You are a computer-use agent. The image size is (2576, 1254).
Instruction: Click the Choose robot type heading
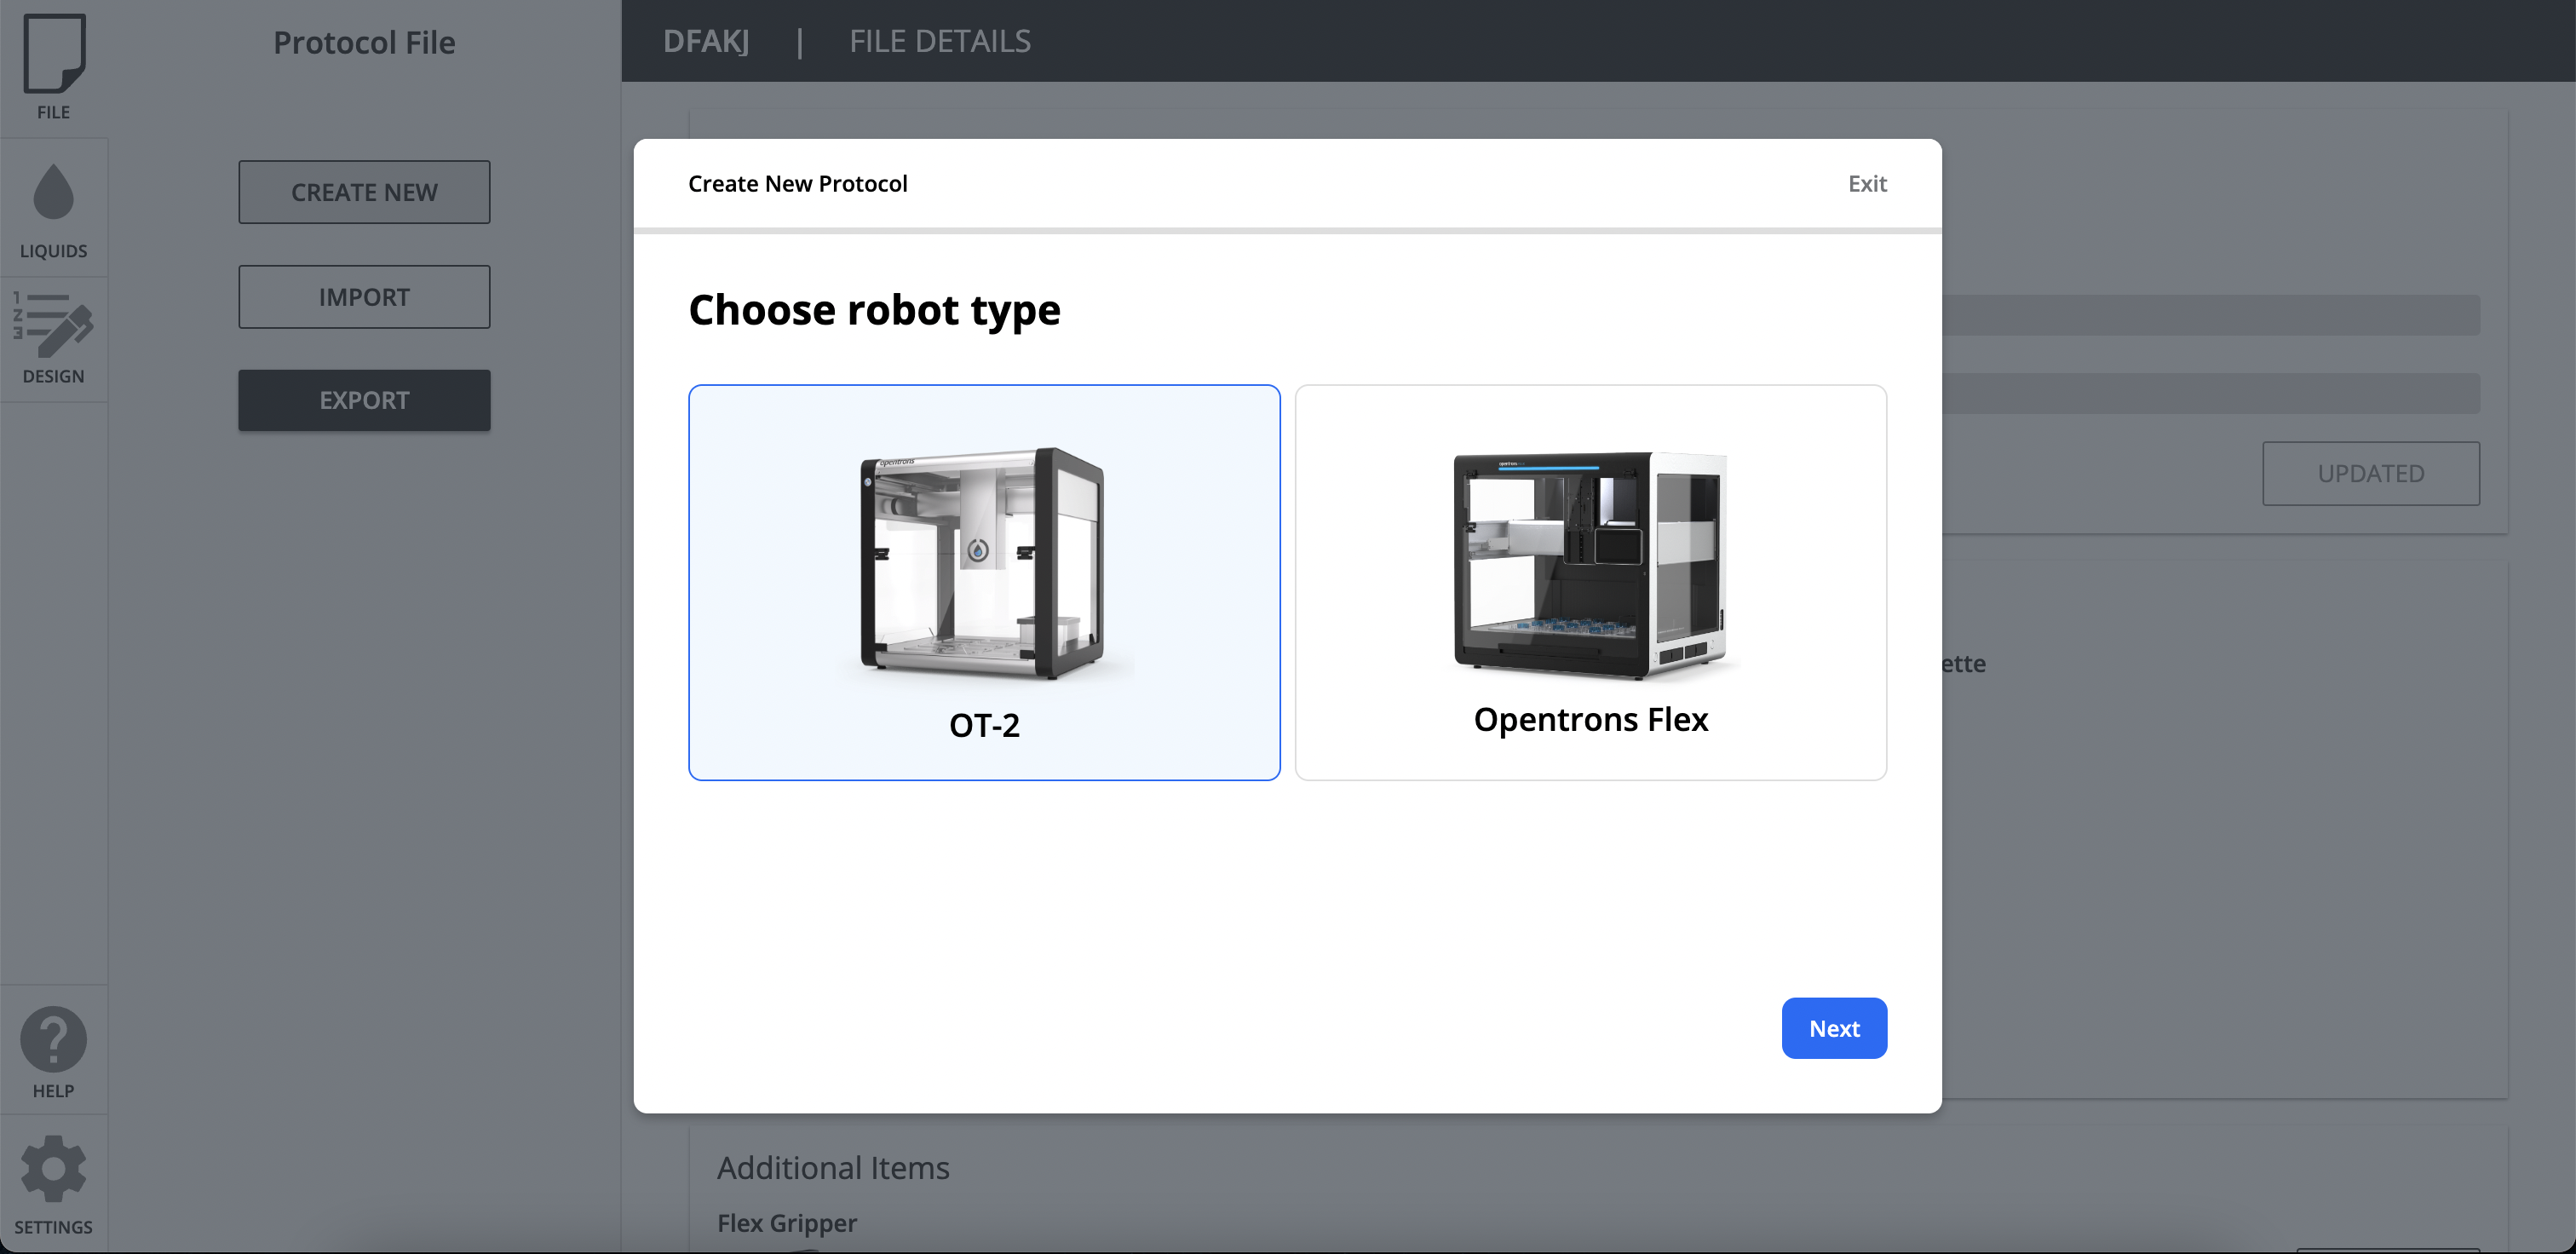pos(874,310)
